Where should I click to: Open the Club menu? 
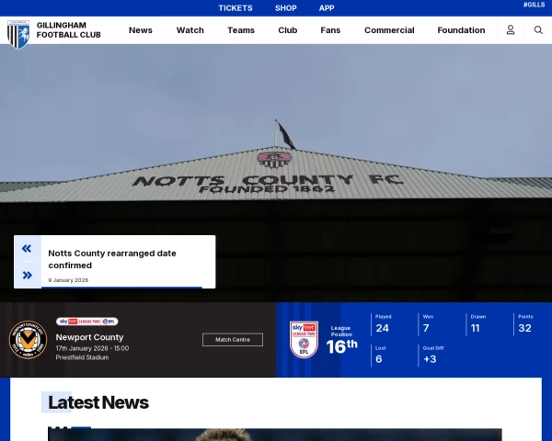point(288,30)
